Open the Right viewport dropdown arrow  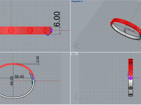pyautogui.click(x=77, y=54)
